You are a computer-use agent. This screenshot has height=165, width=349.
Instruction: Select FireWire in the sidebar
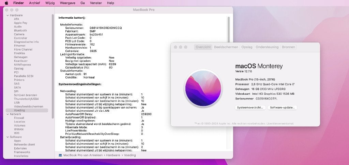point(19,53)
